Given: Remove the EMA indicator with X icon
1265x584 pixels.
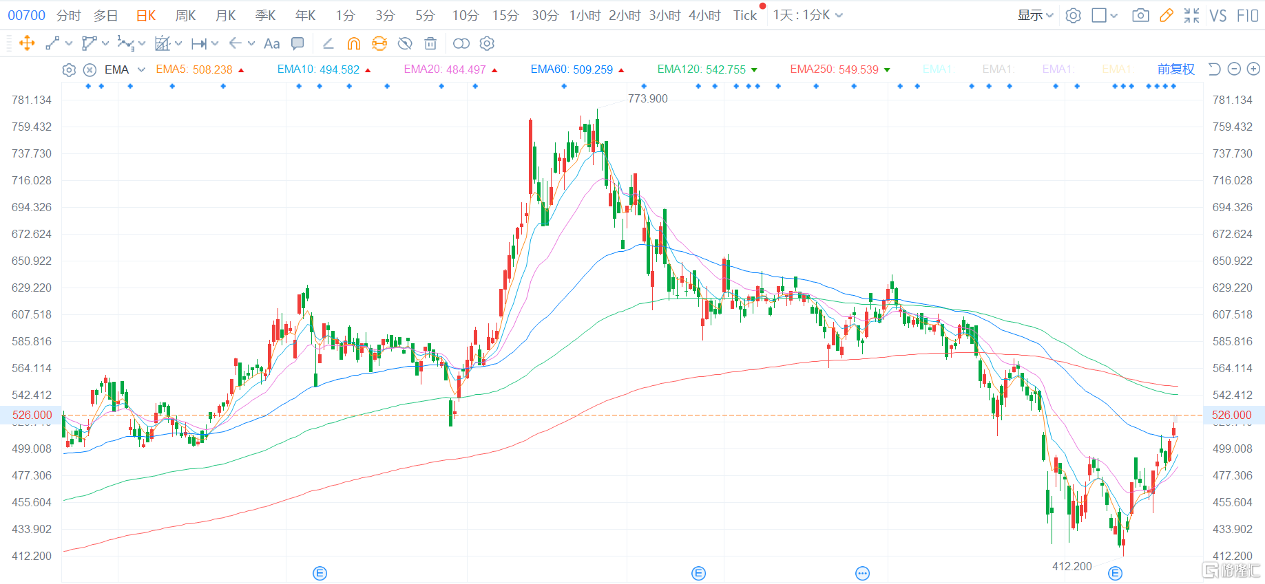Looking at the screenshot, I should click(90, 69).
